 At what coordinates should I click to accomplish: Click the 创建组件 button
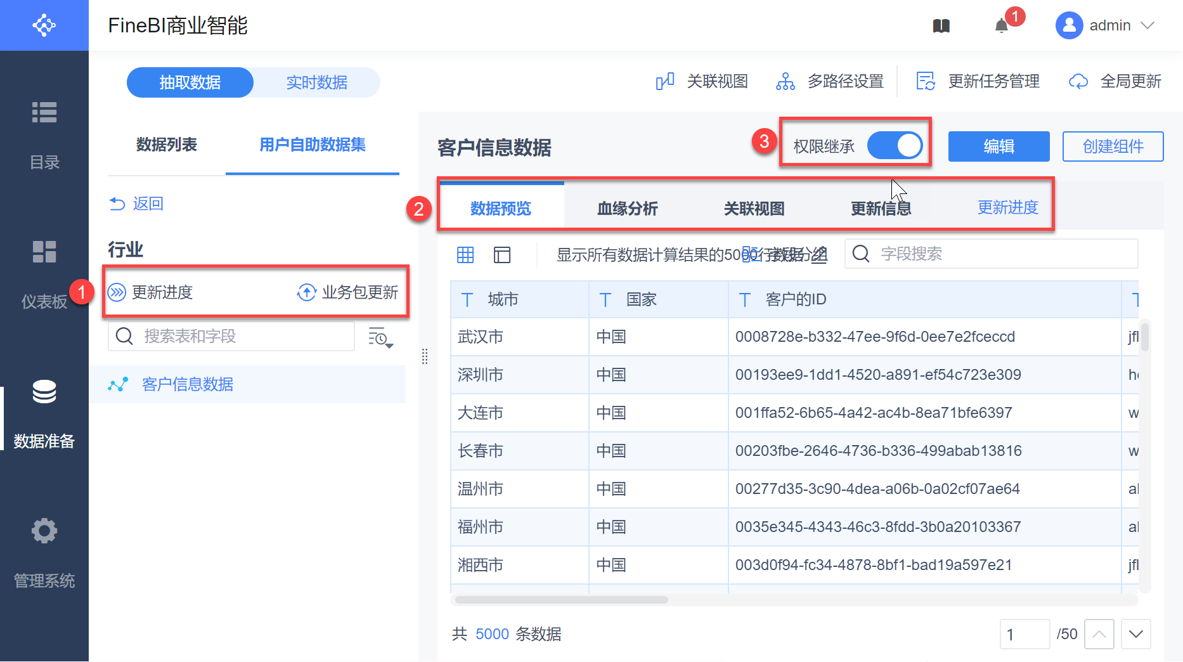(x=1113, y=146)
